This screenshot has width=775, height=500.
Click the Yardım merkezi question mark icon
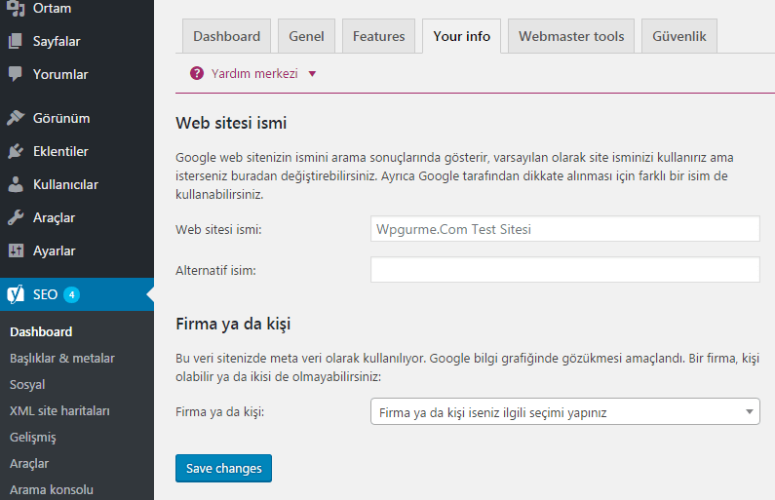pyautogui.click(x=197, y=74)
